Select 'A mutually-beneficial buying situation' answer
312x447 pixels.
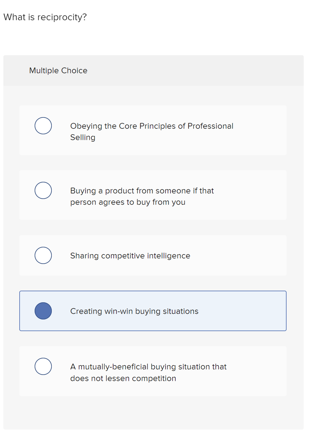point(148,372)
